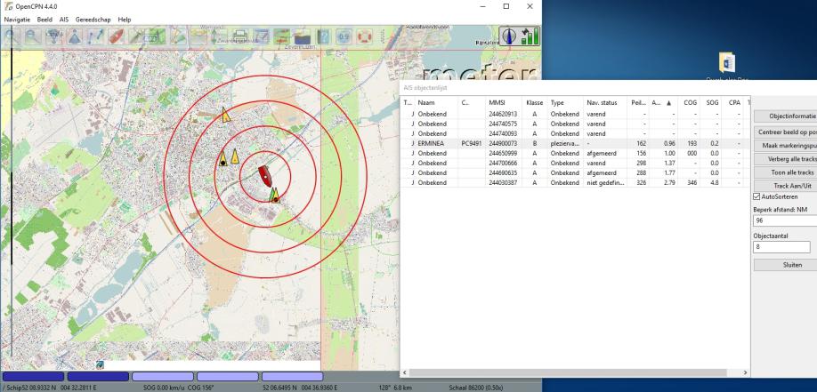The image size is (817, 392).
Task: Sort list by Klasse column header
Action: [x=535, y=102]
